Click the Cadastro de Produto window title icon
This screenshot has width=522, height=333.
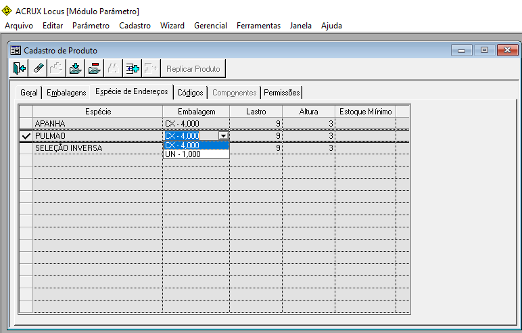(16, 50)
